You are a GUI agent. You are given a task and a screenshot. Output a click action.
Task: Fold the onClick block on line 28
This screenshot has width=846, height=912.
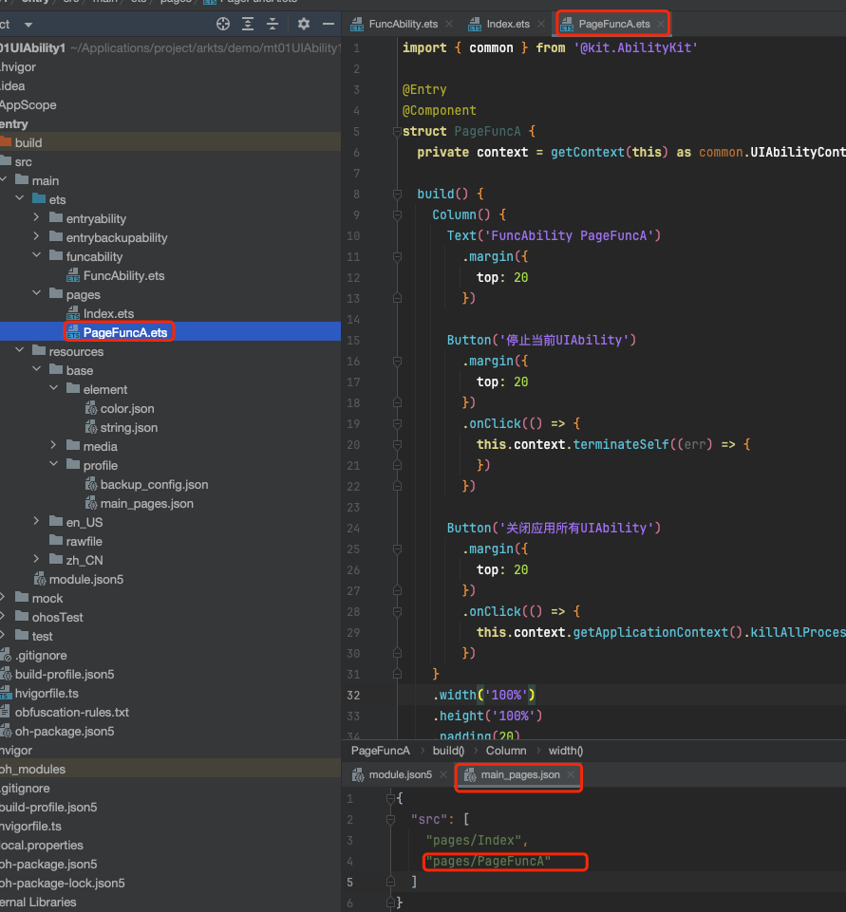398,611
